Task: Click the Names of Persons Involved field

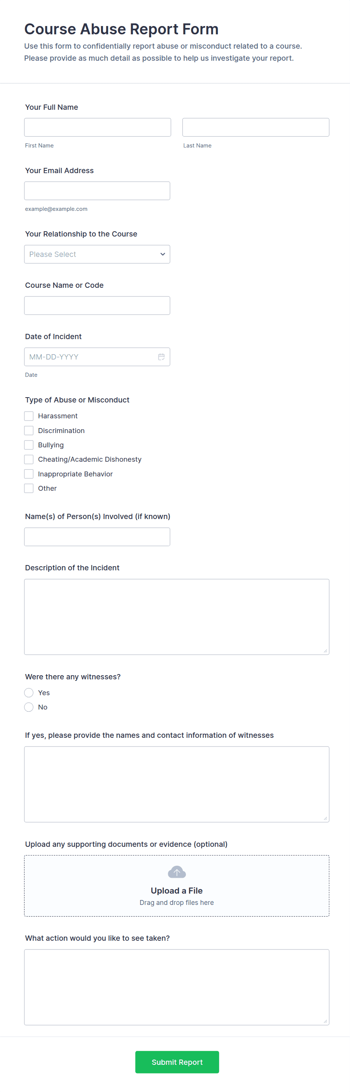Action: (97, 537)
